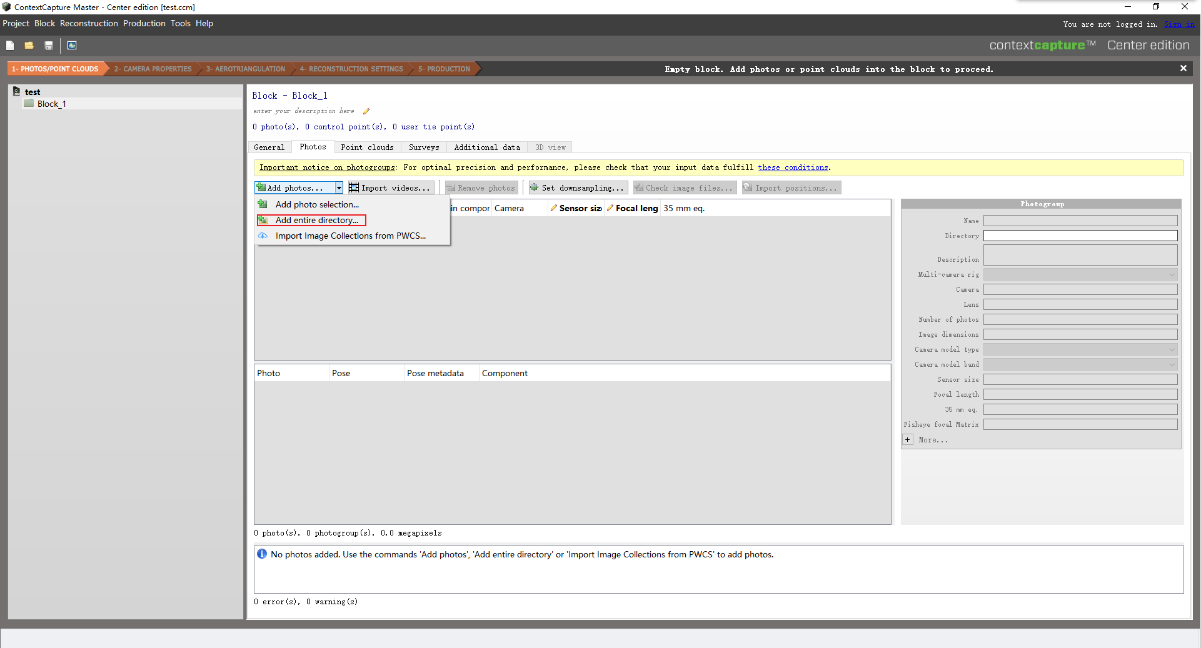Screen dimensions: 1201x648
Task: Click the photogroup Directory field
Action: [1080, 236]
